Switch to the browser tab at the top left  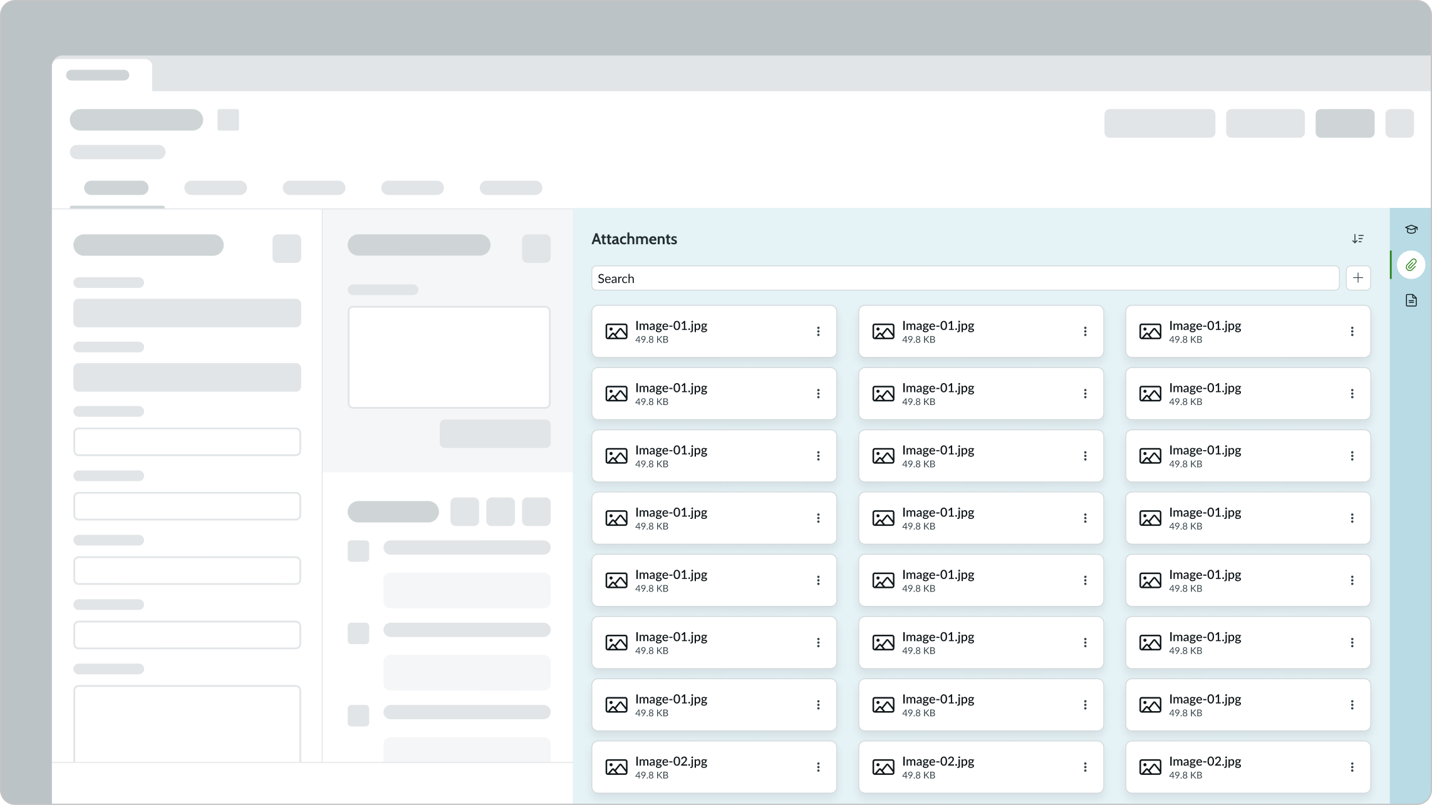coord(100,74)
